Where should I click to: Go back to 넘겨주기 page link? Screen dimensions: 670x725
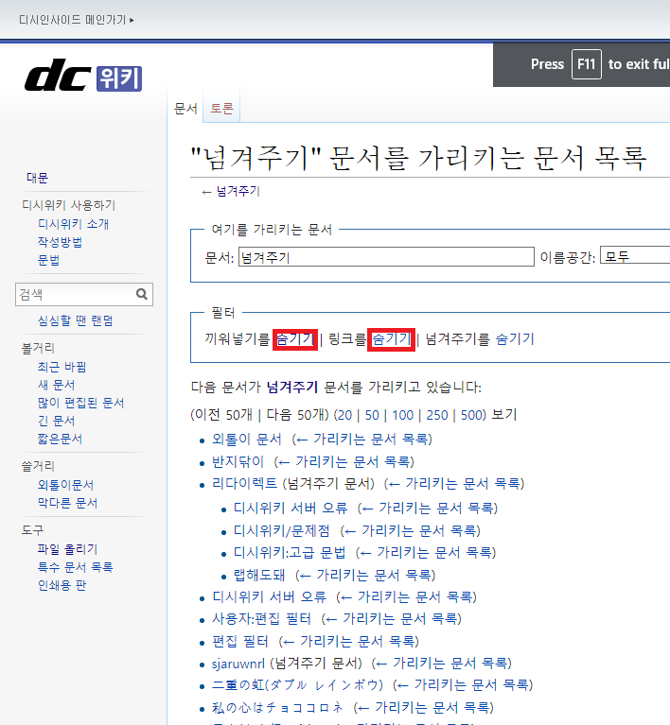[237, 191]
